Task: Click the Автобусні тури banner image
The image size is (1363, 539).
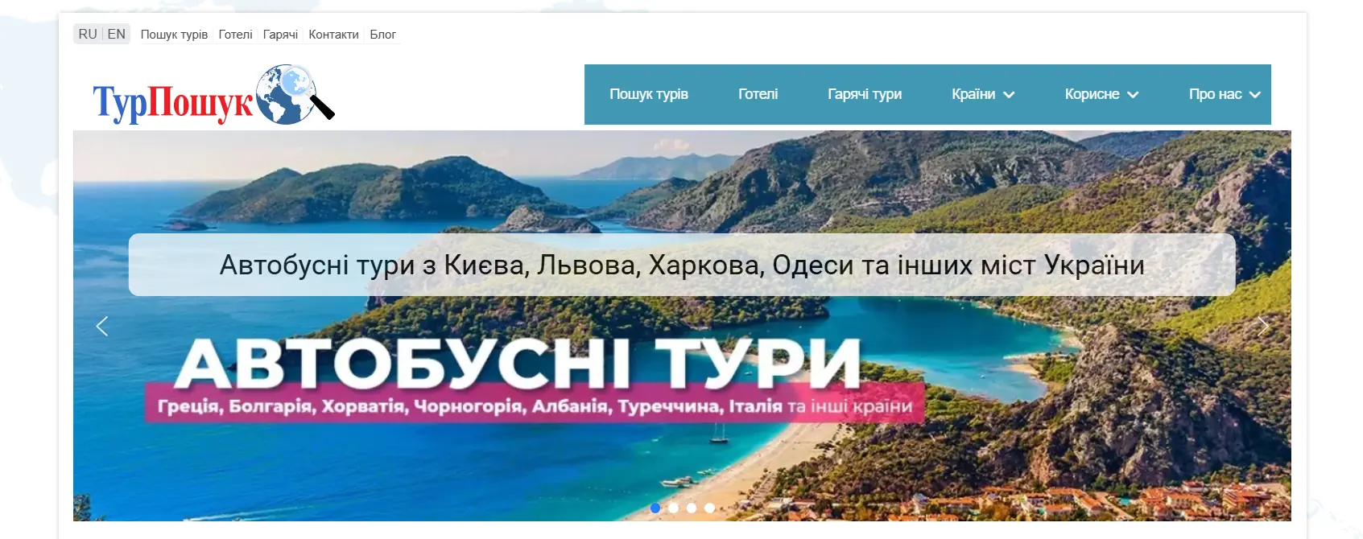Action: pos(682,326)
